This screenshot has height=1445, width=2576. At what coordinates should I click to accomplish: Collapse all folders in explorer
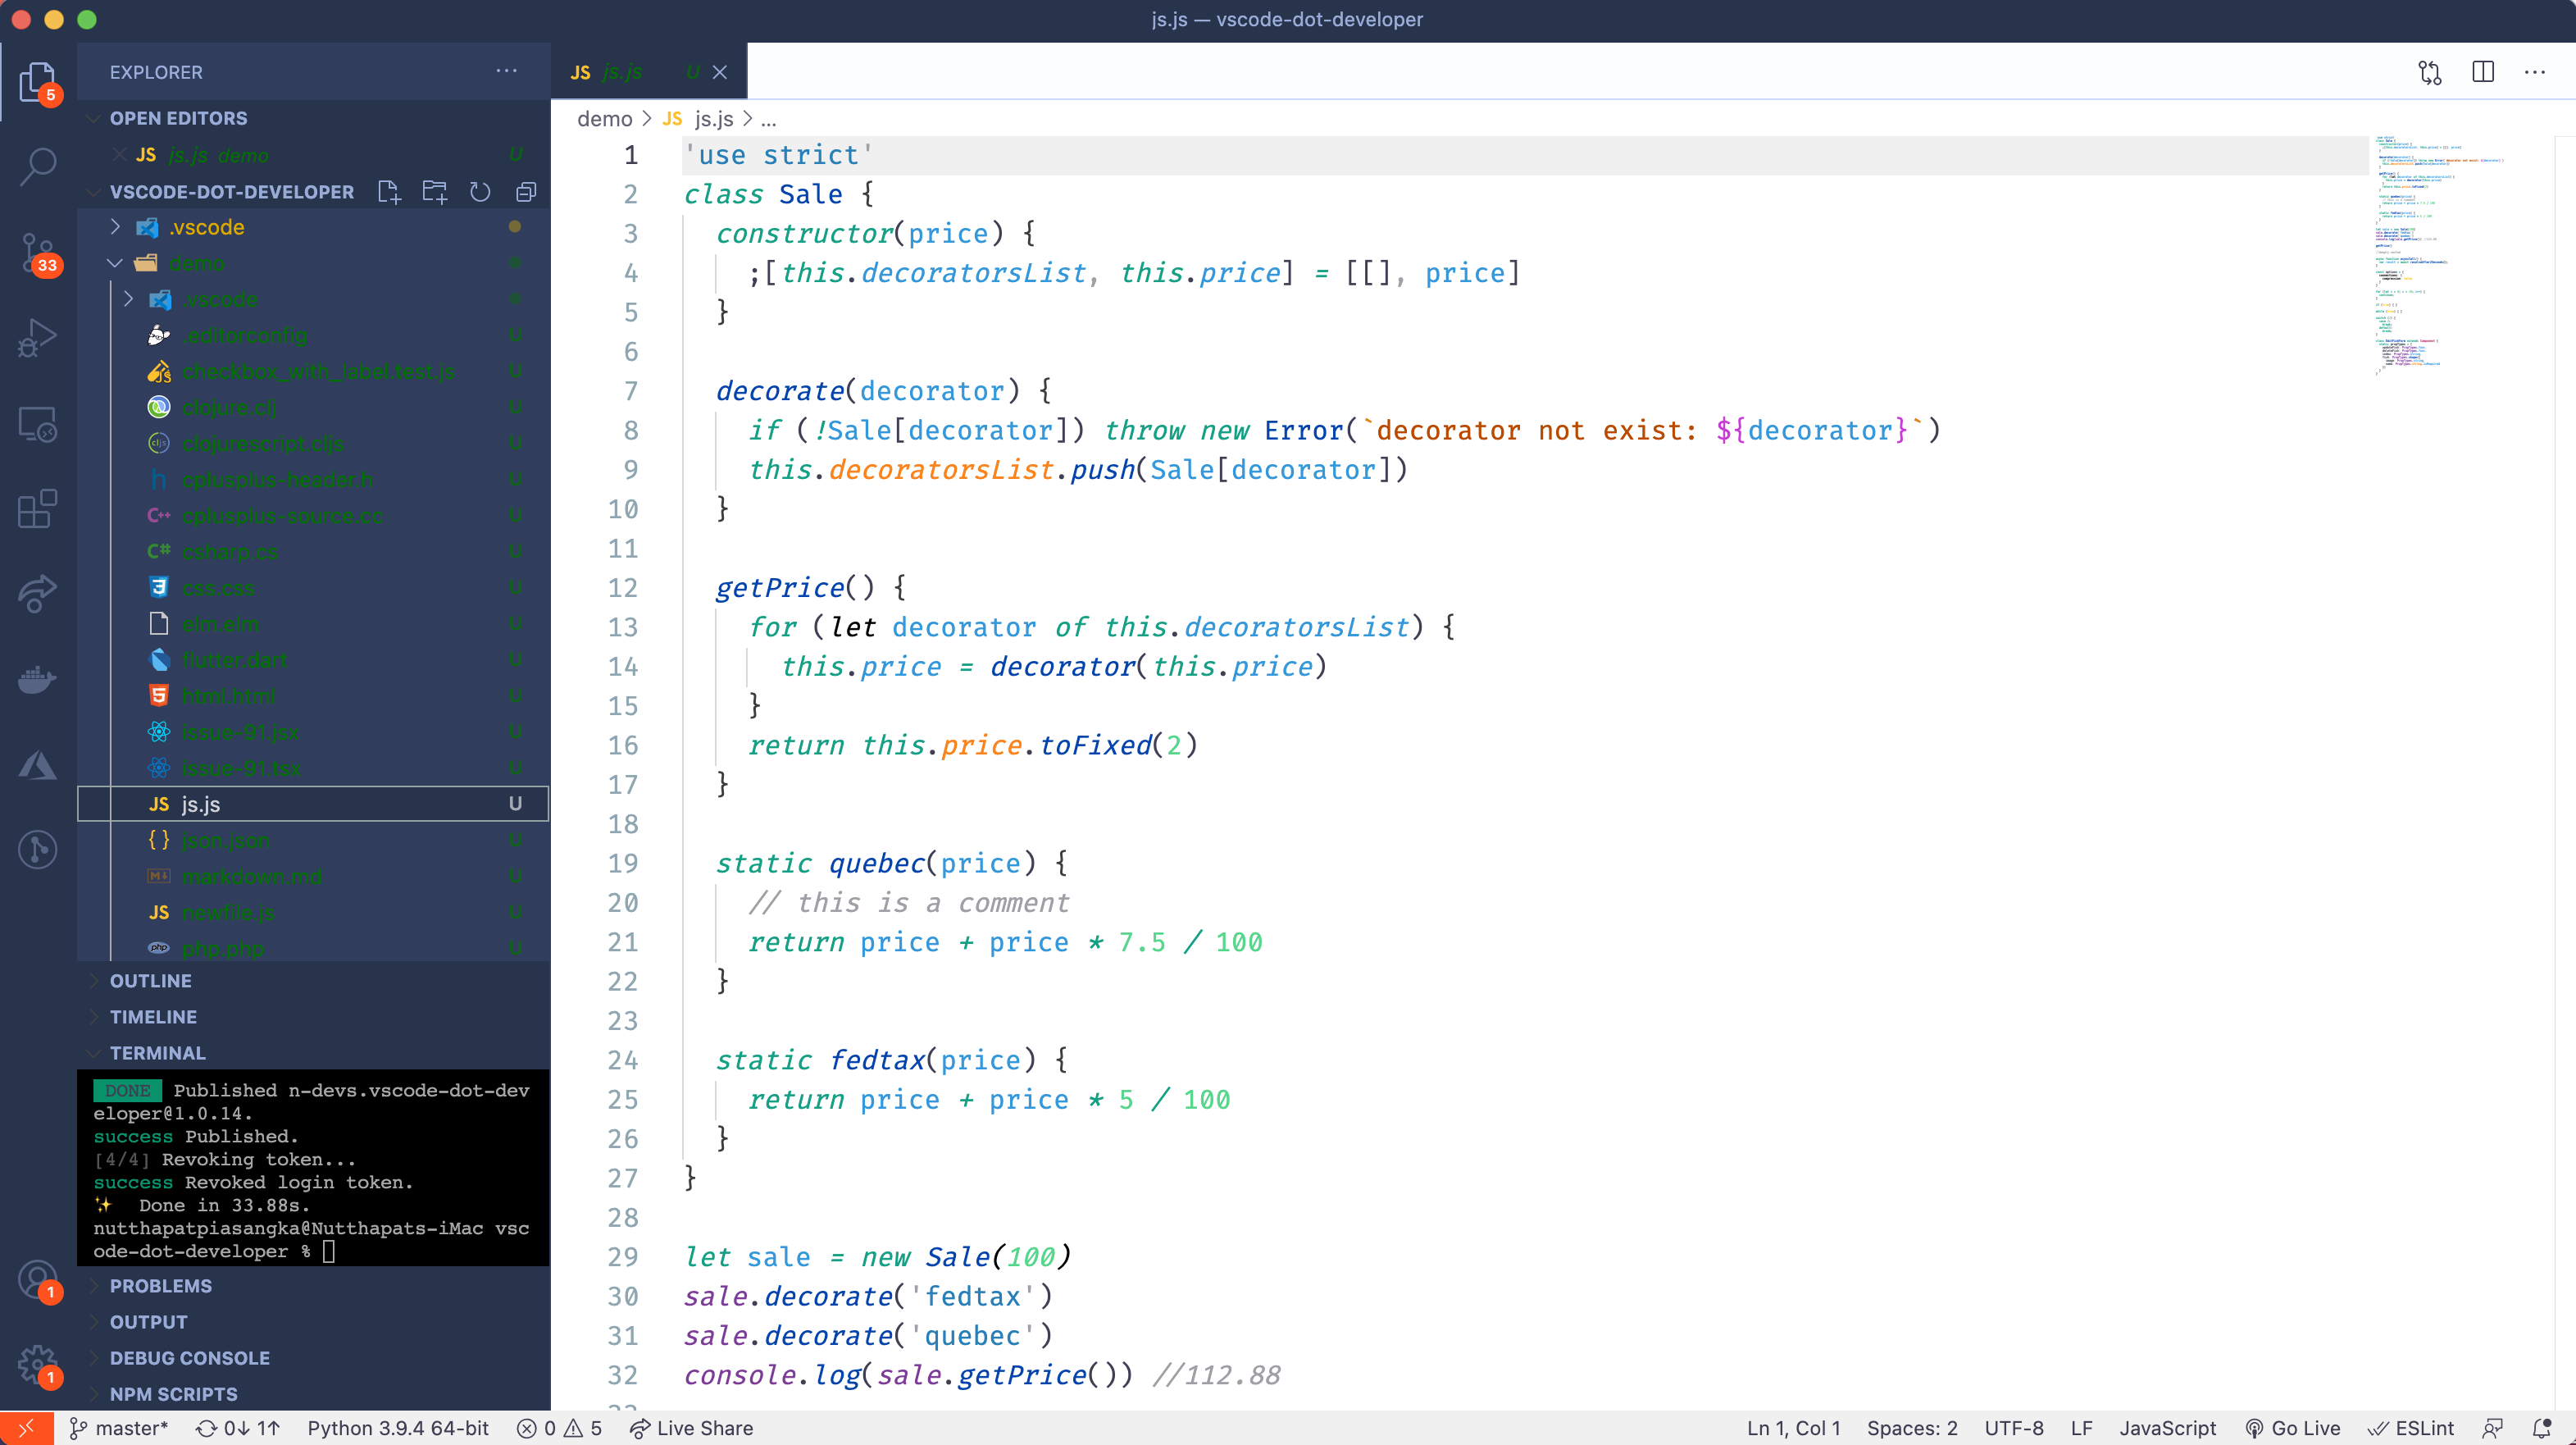[x=526, y=192]
